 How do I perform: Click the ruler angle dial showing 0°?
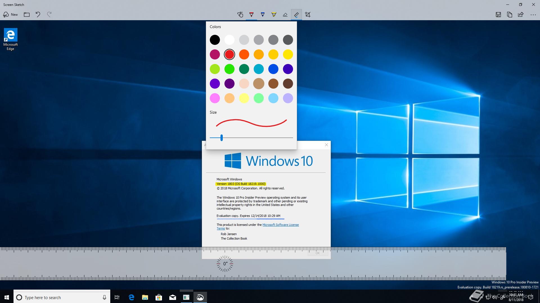coord(225,264)
